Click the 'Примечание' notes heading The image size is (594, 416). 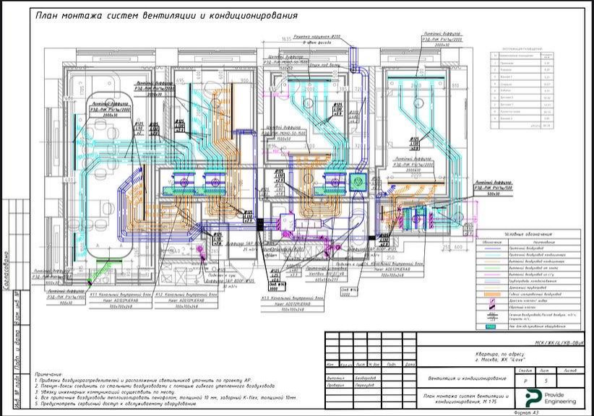50,375
